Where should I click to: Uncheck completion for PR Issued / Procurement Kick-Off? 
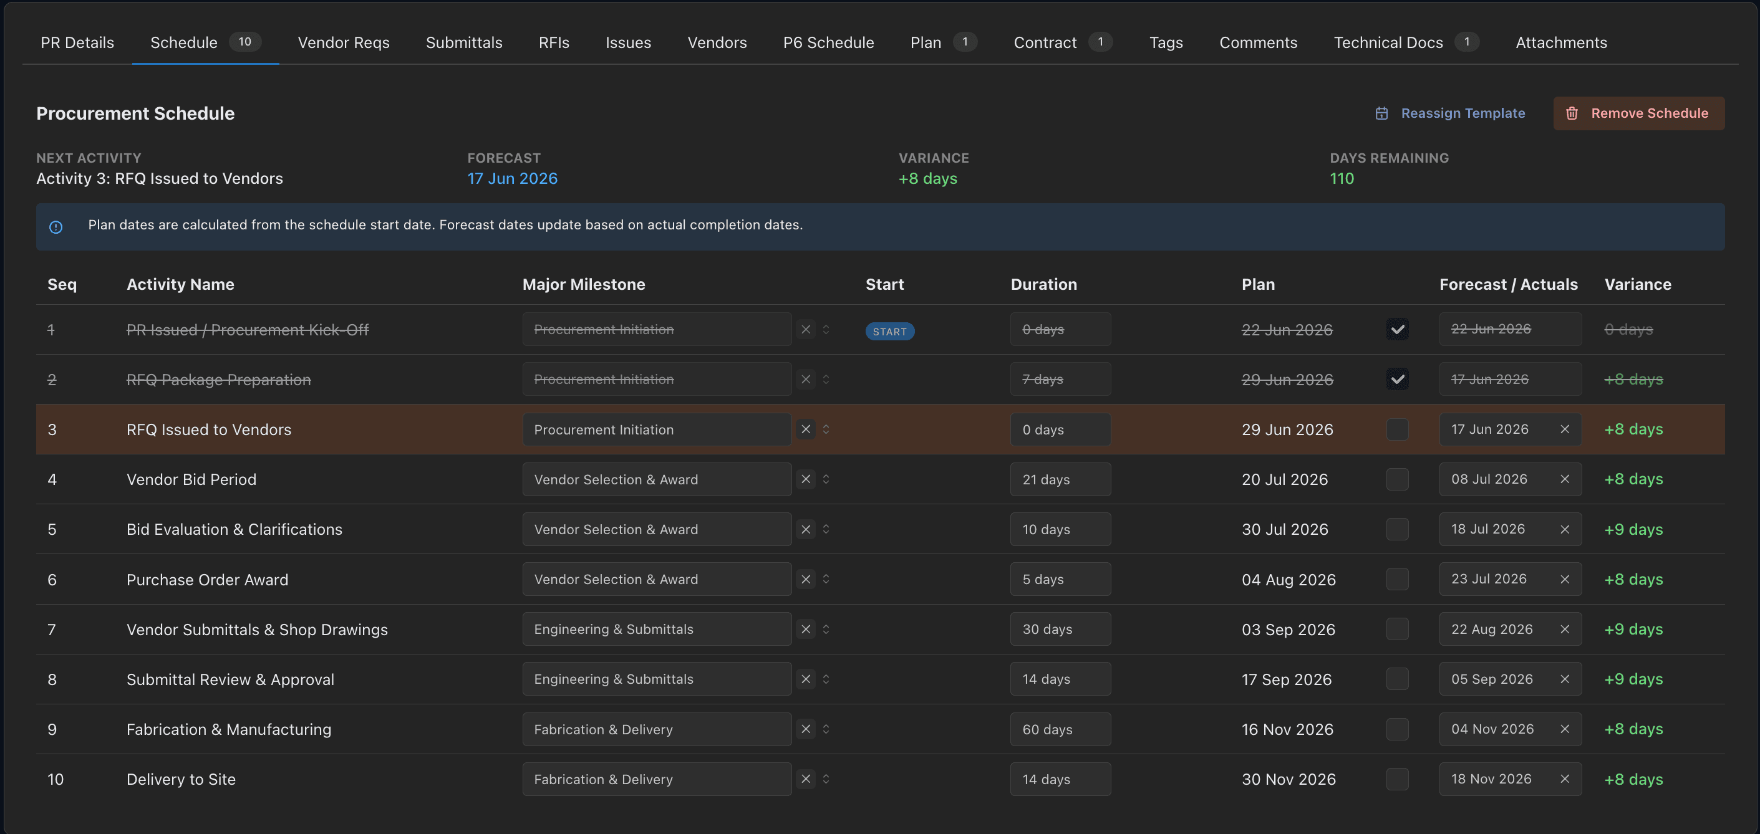click(x=1397, y=329)
